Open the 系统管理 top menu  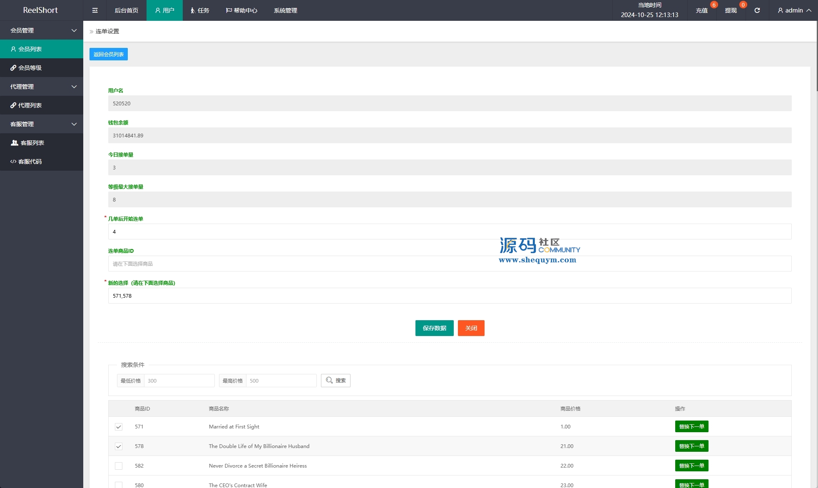point(286,10)
